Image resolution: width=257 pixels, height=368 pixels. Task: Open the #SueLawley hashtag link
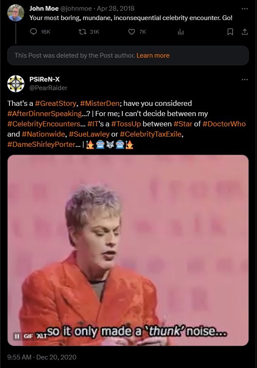click(x=89, y=134)
